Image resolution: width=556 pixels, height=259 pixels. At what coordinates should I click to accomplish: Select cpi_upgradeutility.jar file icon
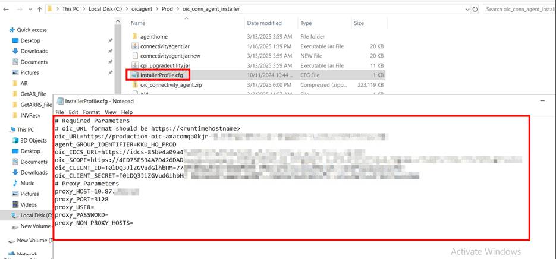point(135,65)
